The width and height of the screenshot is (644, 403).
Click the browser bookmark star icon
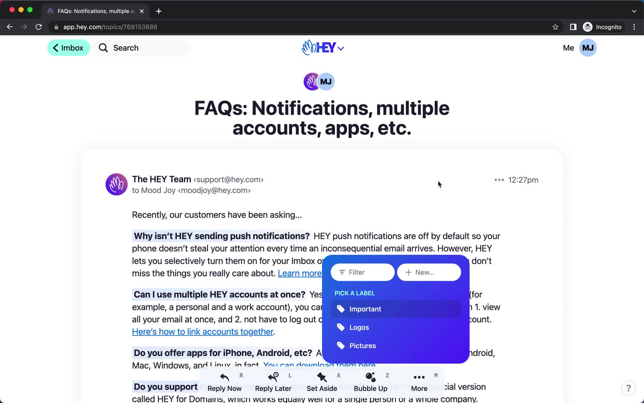[x=555, y=27]
